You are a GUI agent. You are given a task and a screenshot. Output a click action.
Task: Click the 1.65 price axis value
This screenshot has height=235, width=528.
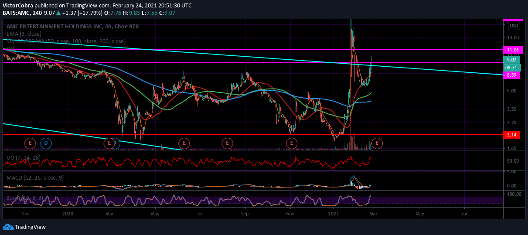(x=513, y=149)
